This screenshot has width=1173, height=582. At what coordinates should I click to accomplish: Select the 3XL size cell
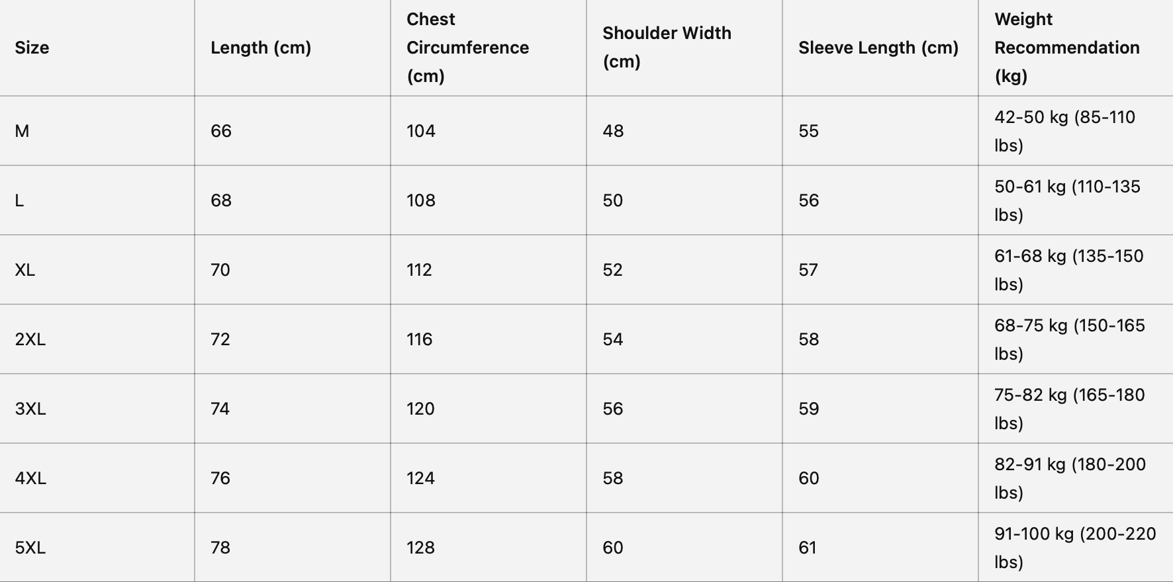click(30, 409)
